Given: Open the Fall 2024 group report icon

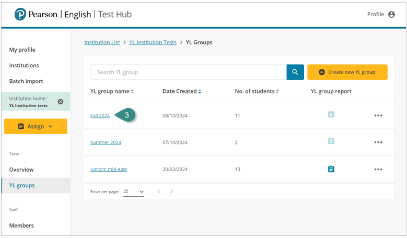Looking at the screenshot, I should [331, 114].
